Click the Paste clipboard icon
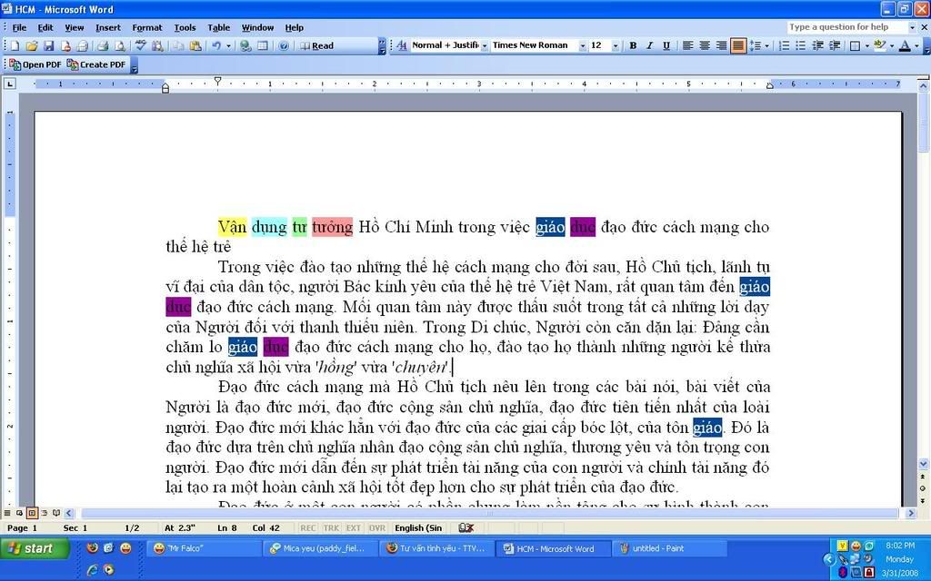Image resolution: width=931 pixels, height=581 pixels. 195,45
